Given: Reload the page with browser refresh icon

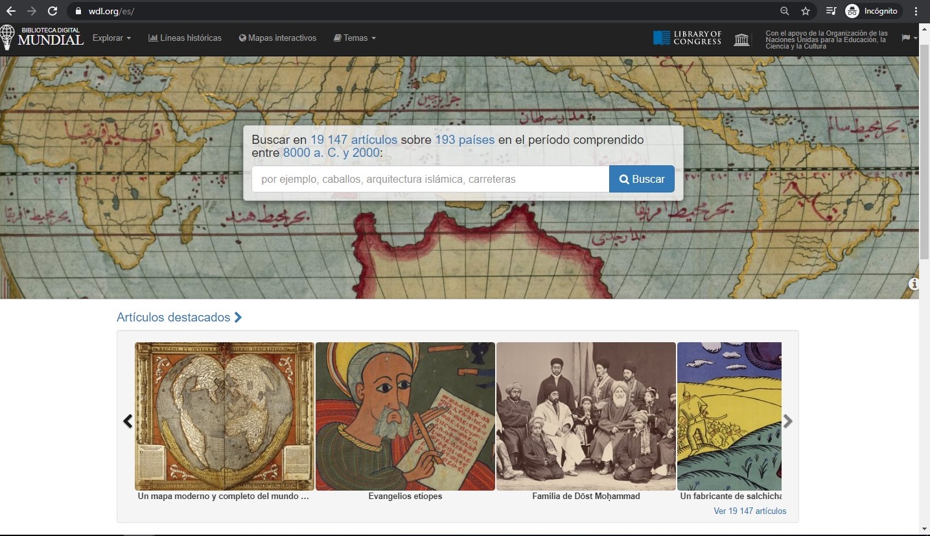Looking at the screenshot, I should tap(53, 11).
